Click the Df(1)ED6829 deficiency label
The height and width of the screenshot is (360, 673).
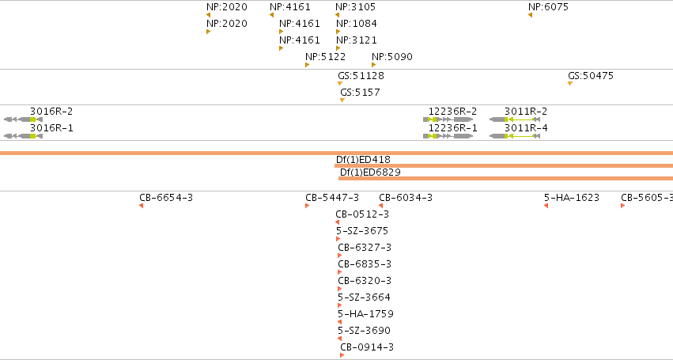370,172
